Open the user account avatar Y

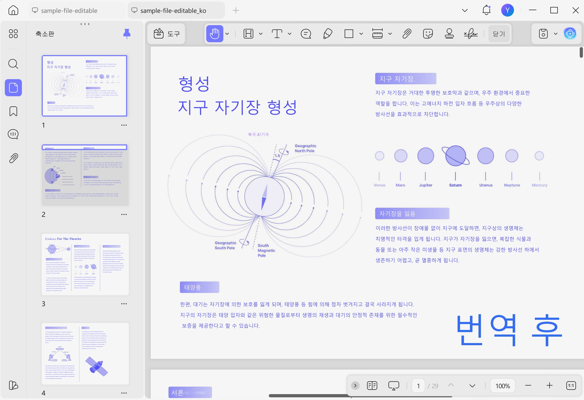[507, 10]
